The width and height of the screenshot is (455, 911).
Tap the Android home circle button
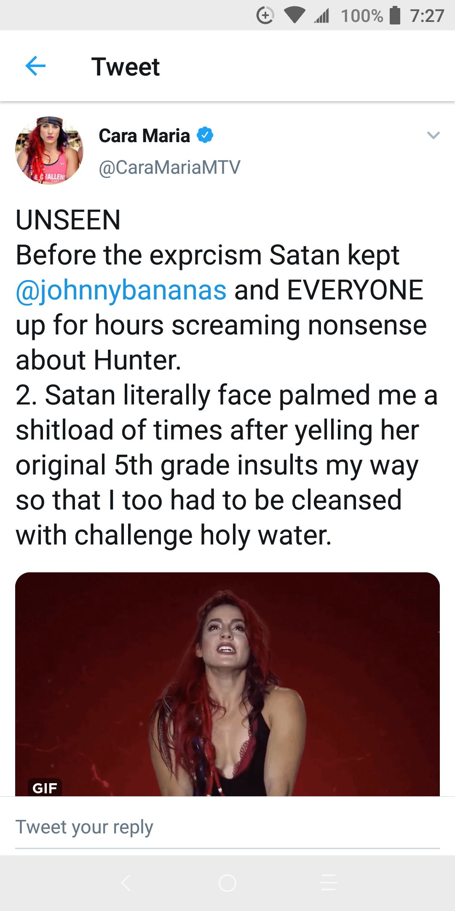pyautogui.click(x=227, y=883)
